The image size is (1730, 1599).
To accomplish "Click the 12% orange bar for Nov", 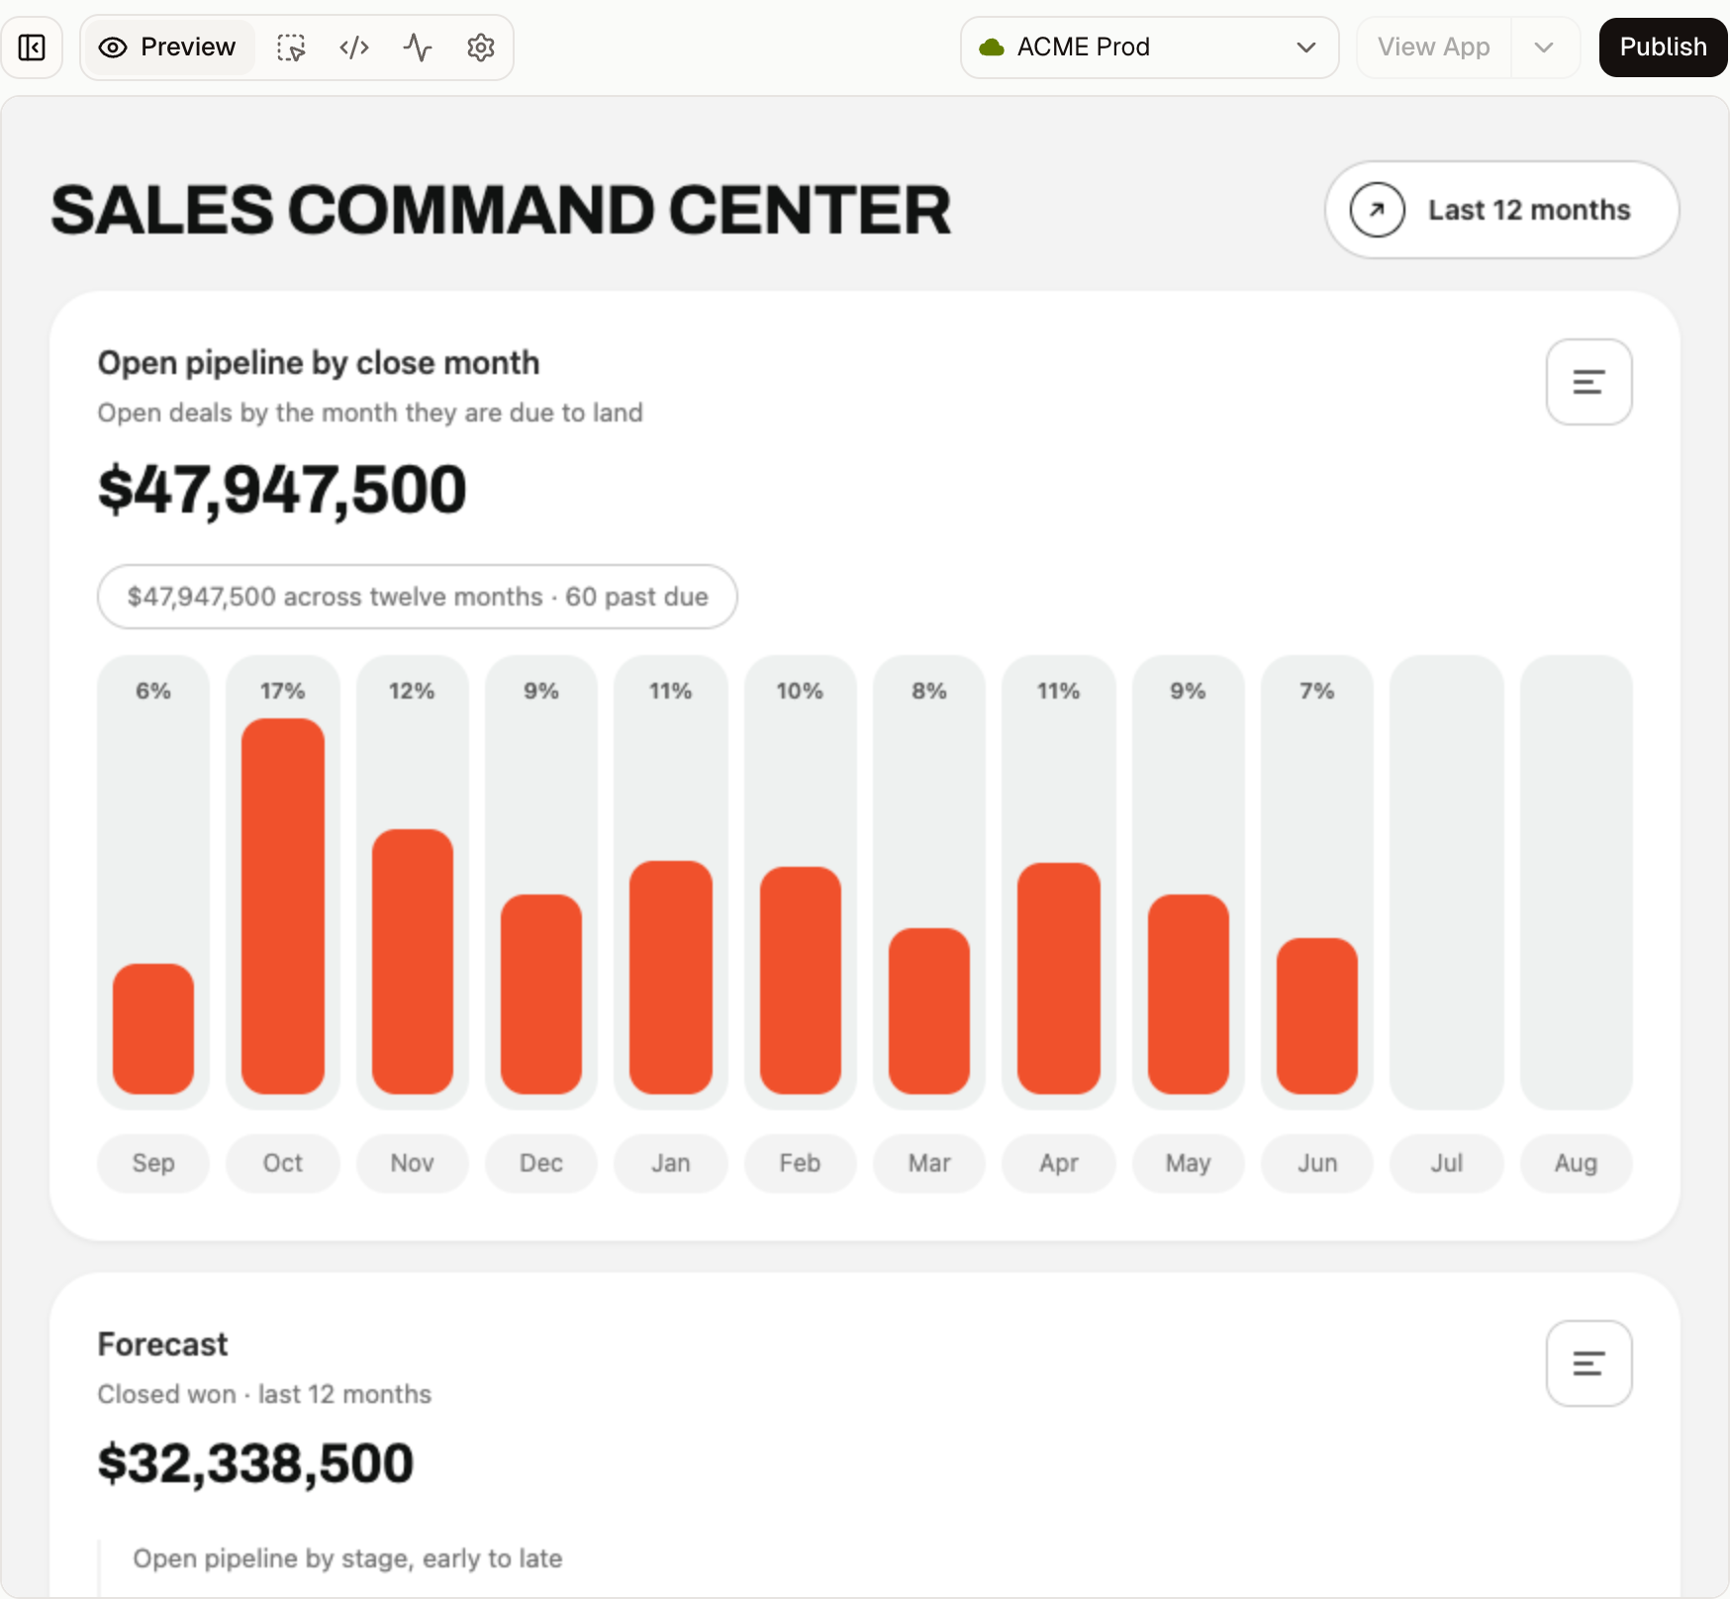I will pos(413,961).
